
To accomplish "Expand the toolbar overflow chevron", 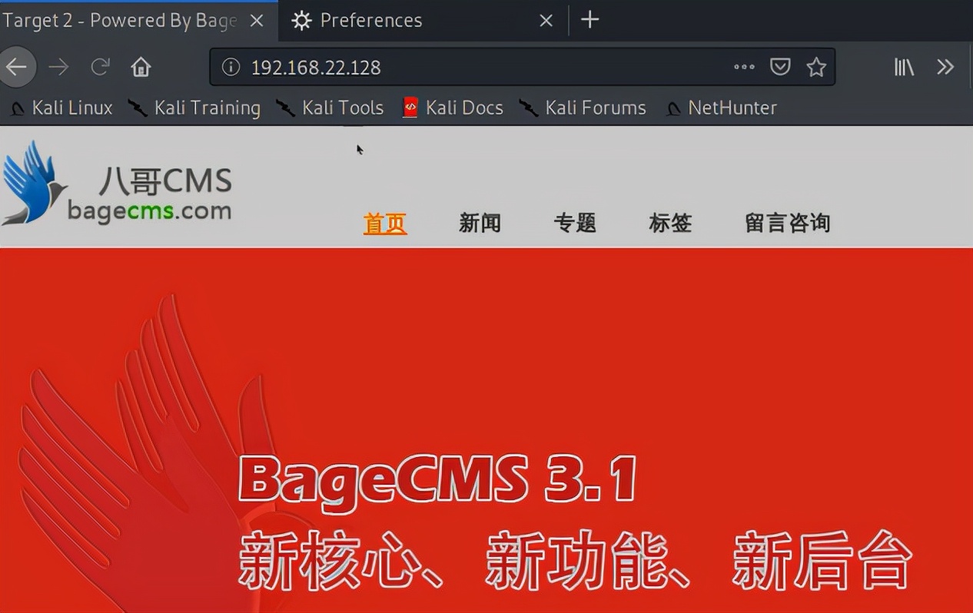I will pyautogui.click(x=945, y=67).
